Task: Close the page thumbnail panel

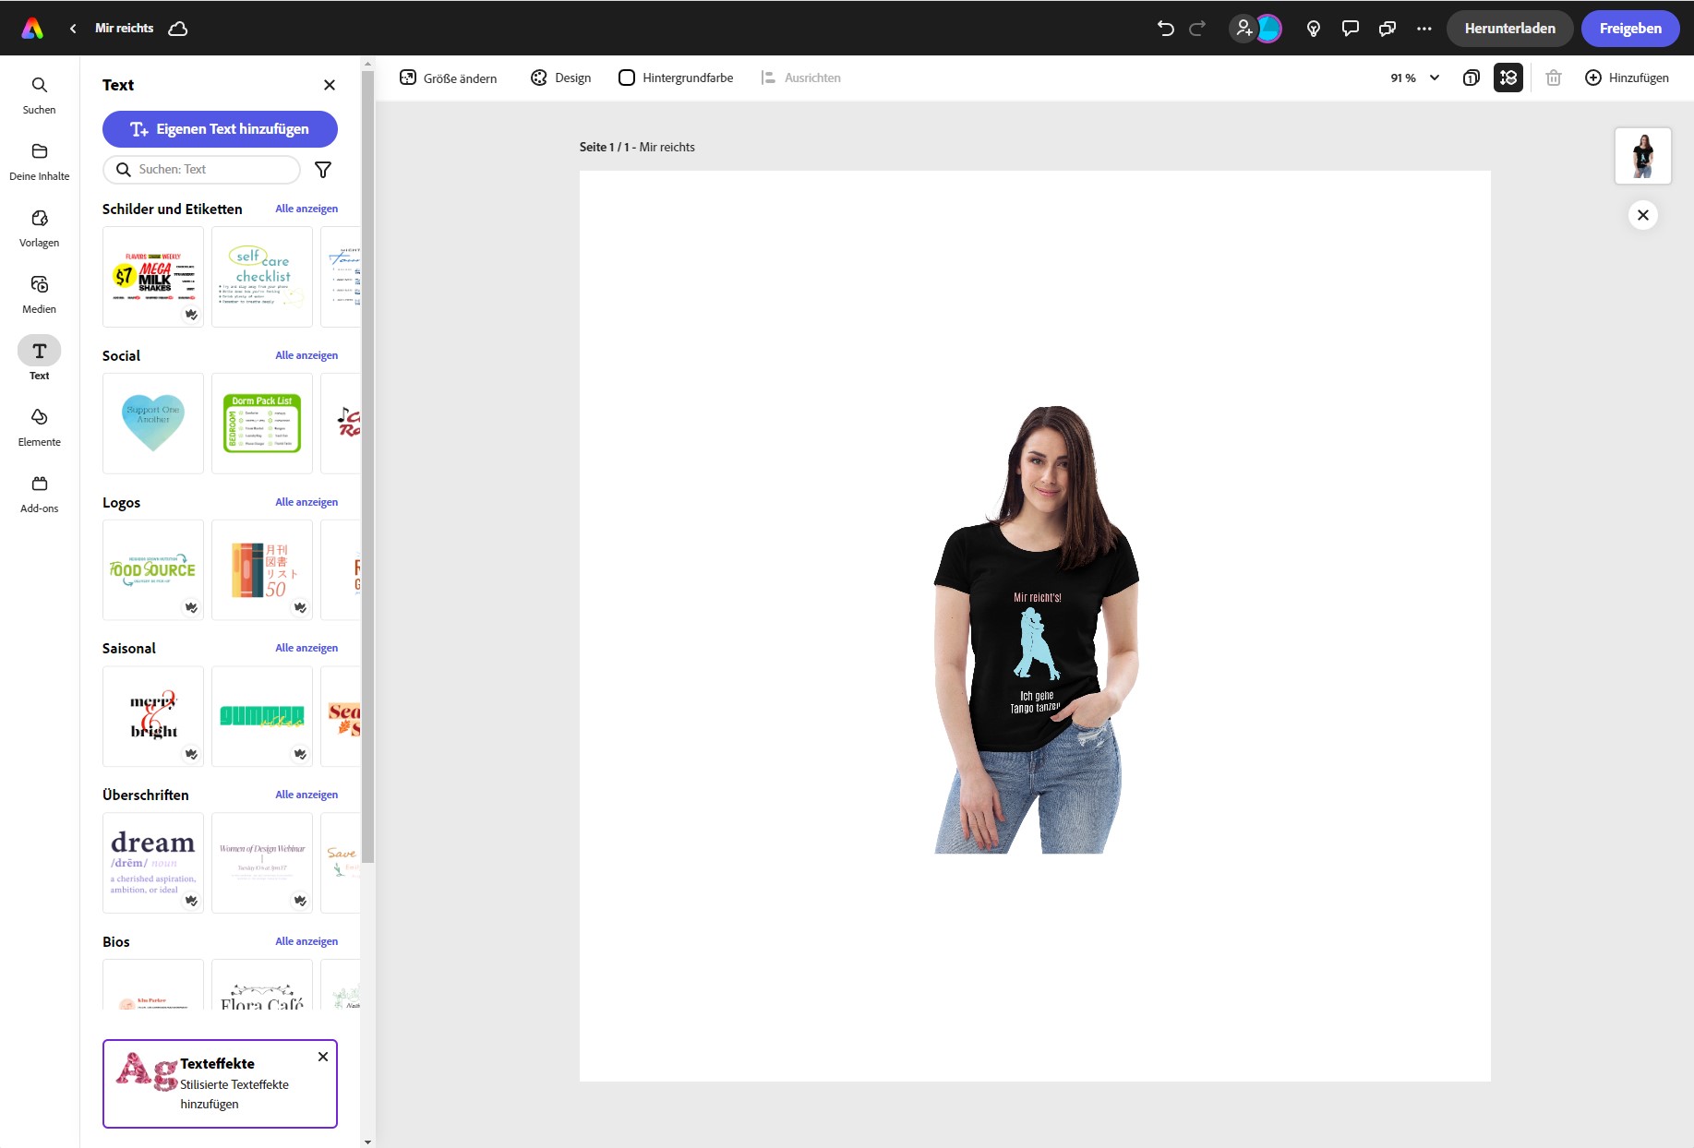Action: click(x=1643, y=215)
